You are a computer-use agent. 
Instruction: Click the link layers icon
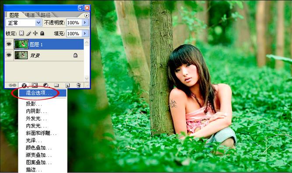tap(13, 85)
